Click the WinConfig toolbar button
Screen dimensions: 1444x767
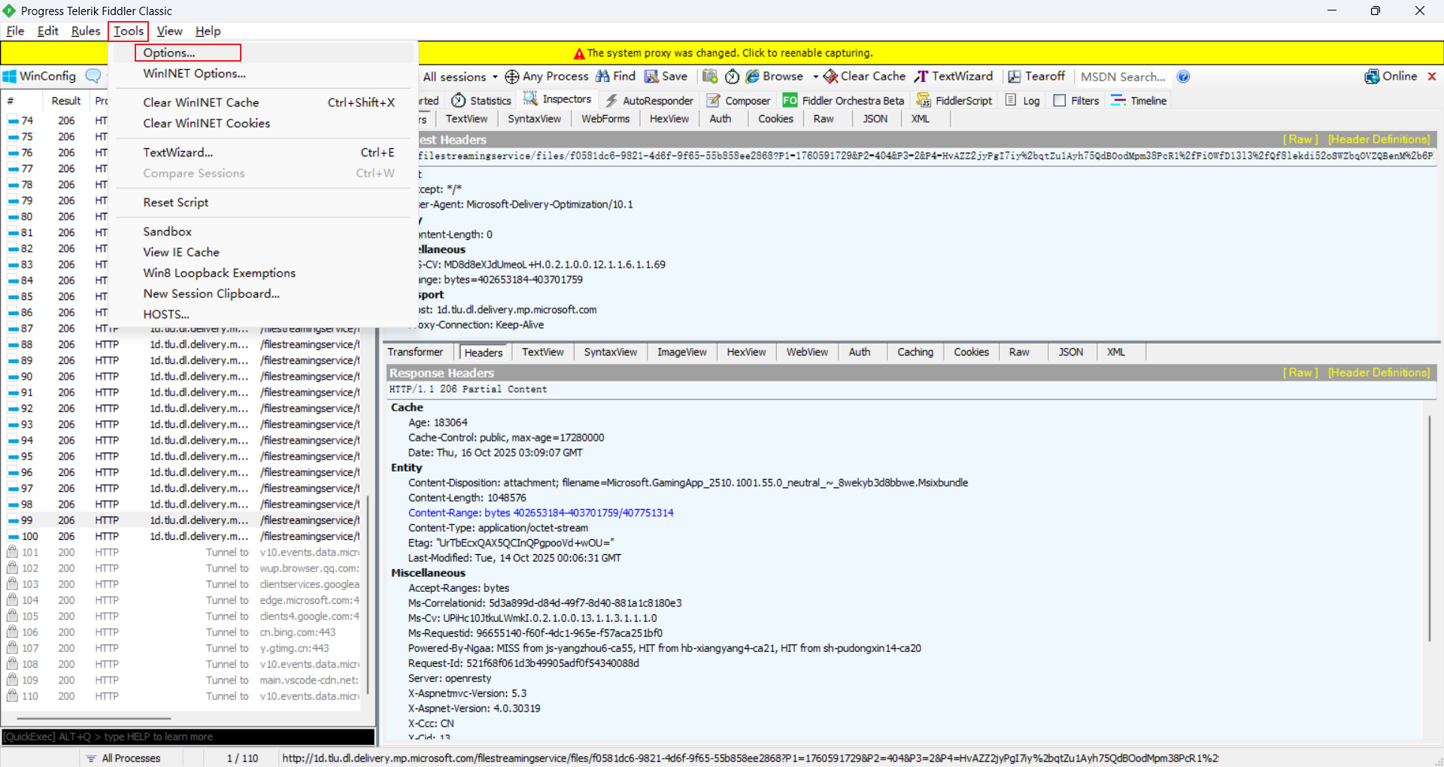tap(40, 76)
